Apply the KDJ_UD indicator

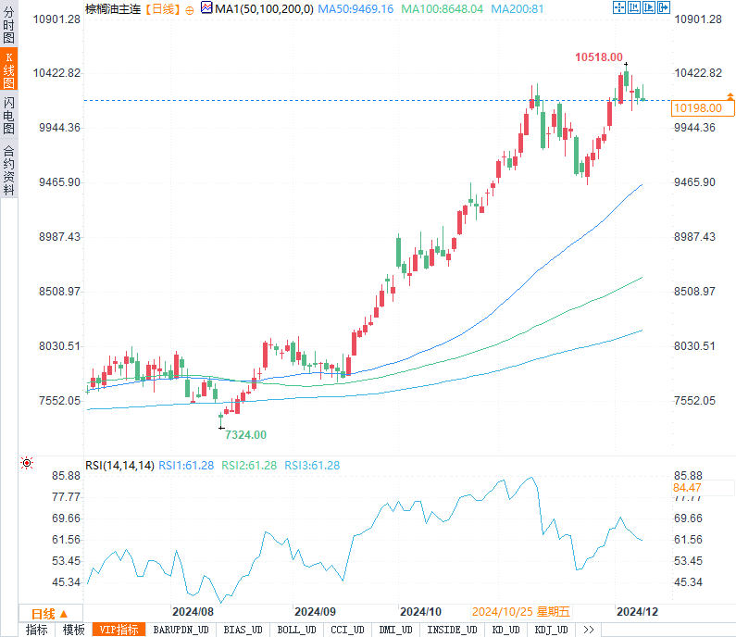click(x=550, y=630)
